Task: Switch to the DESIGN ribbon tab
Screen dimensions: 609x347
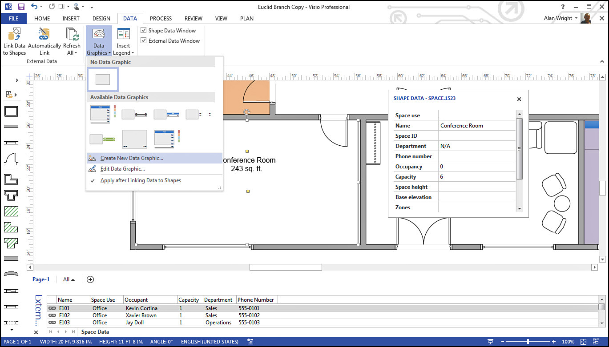Action: point(101,19)
